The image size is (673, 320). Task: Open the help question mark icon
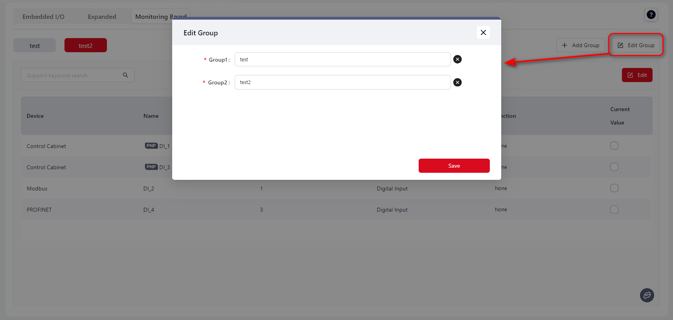pos(651,15)
